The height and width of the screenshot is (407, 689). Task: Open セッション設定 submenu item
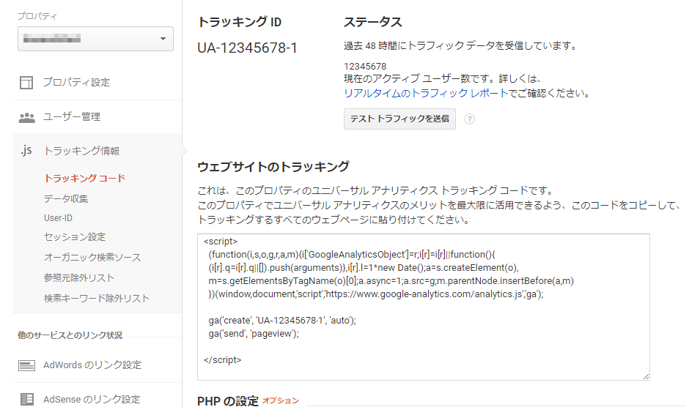coord(75,237)
